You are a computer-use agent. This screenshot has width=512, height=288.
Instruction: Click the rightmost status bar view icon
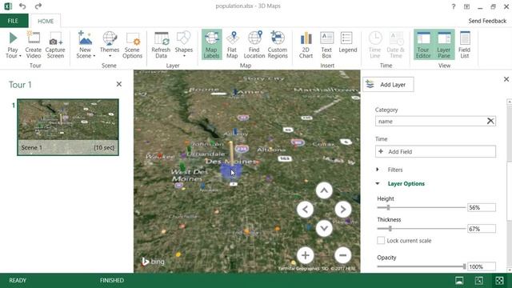pos(499,281)
